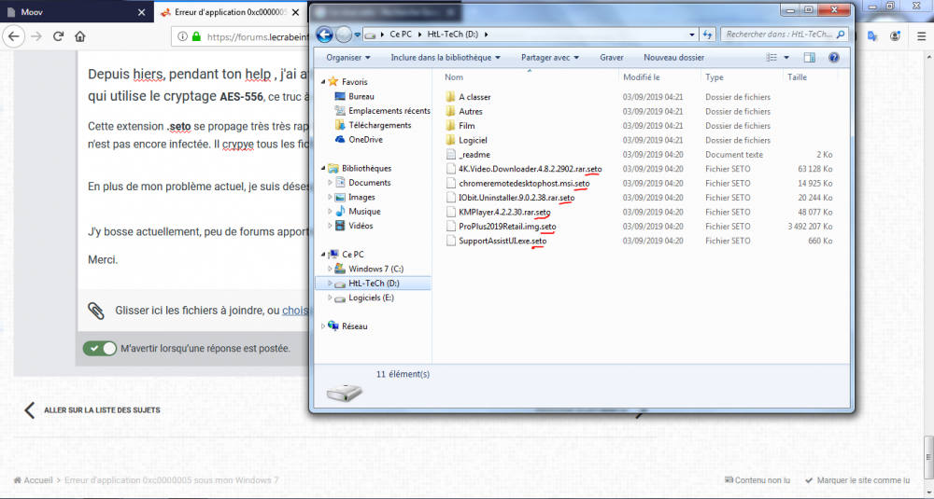Close the Moov browser tab
The width and height of the screenshot is (934, 499).
point(141,12)
